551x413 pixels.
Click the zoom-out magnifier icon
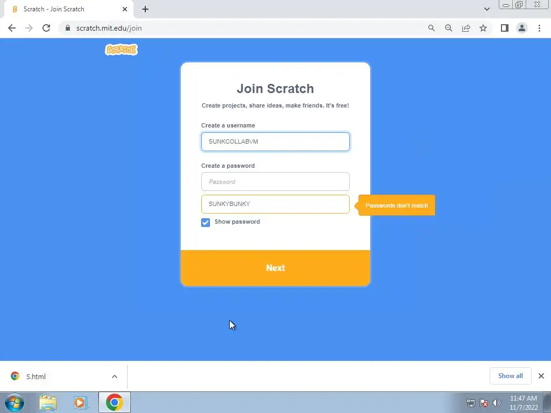coord(448,28)
